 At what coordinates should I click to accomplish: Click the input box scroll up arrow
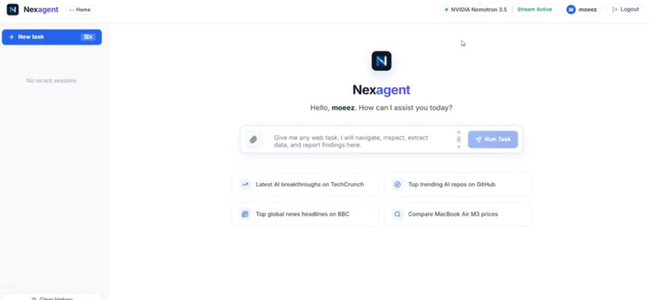(x=459, y=132)
